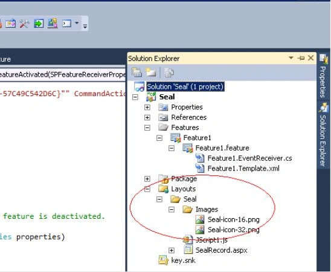The width and height of the screenshot is (331, 272).
Task: Click the green arrow toolbar icon
Action: [39, 23]
